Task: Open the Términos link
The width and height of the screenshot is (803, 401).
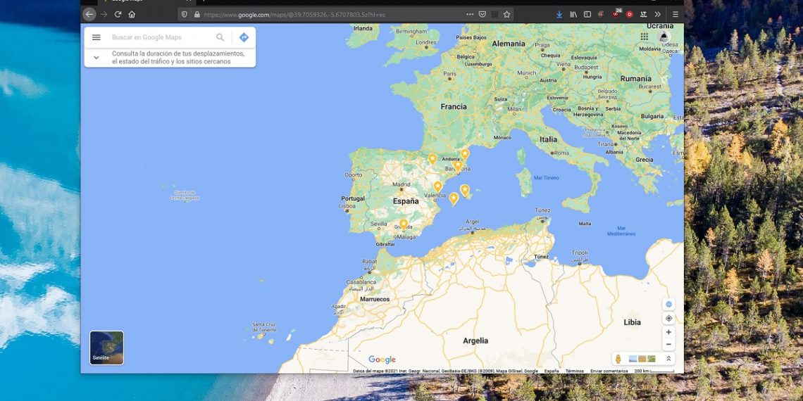Action: (575, 371)
